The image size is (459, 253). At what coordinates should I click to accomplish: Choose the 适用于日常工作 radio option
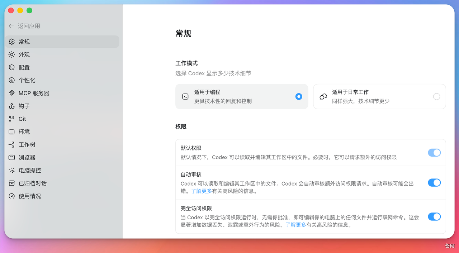[436, 96]
